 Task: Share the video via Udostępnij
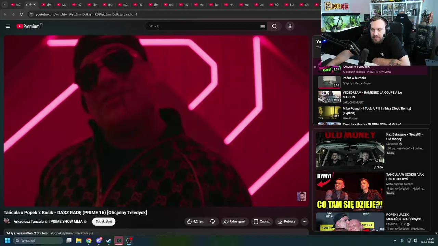234,221
